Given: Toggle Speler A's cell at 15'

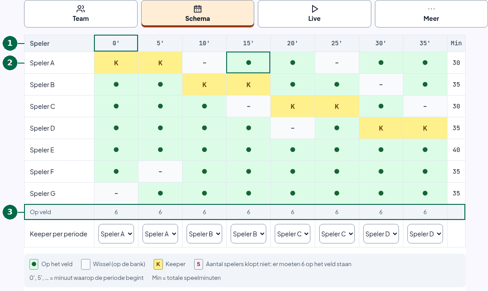Looking at the screenshot, I should pyautogui.click(x=248, y=63).
